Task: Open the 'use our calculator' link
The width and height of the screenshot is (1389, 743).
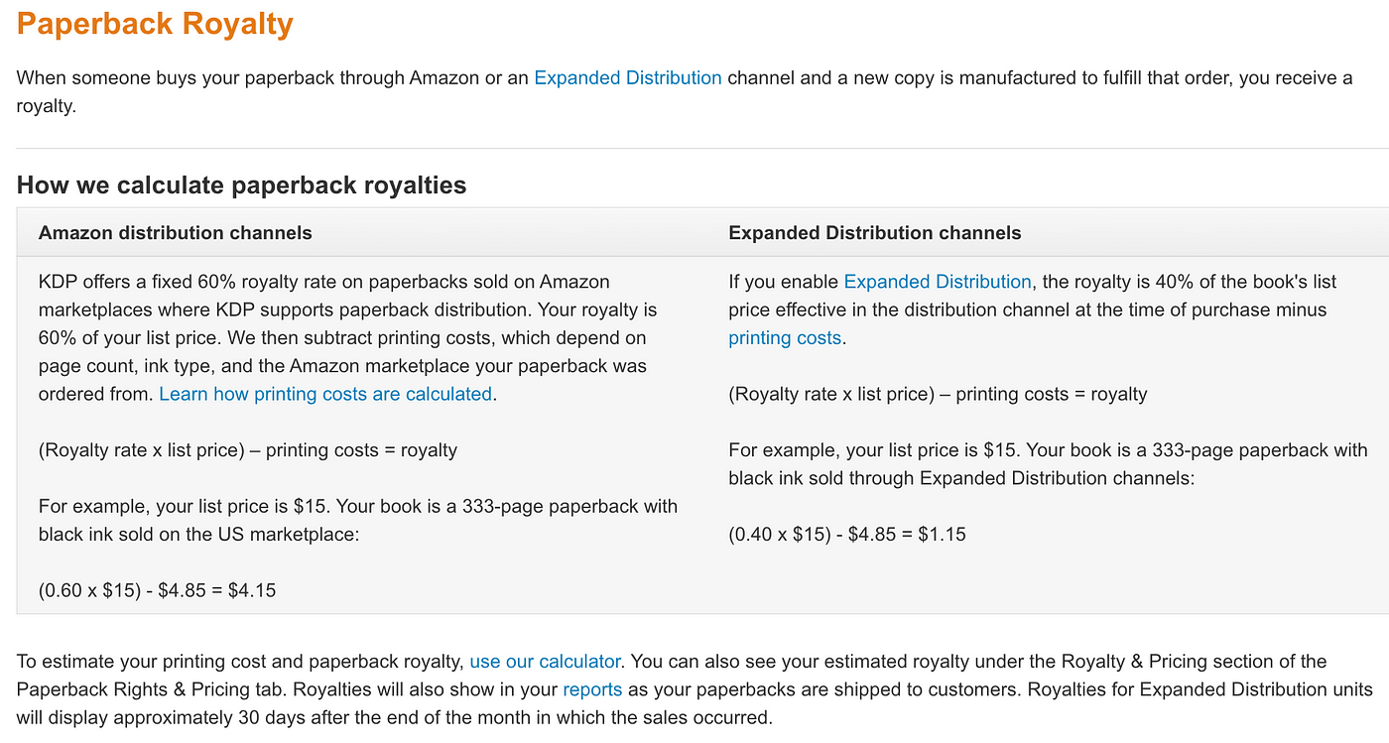Action: tap(545, 661)
